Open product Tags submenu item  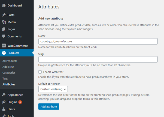[x=5, y=78]
